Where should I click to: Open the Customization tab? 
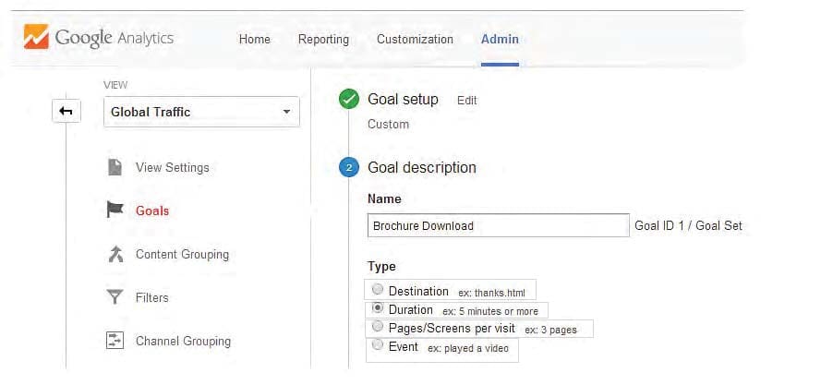tap(415, 40)
